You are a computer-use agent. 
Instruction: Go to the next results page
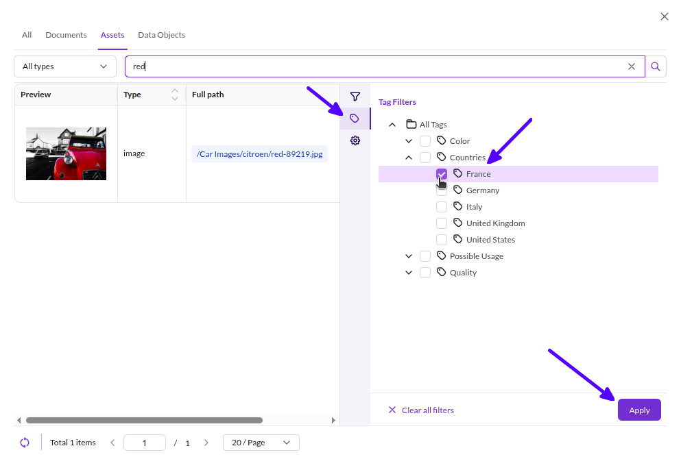point(206,443)
